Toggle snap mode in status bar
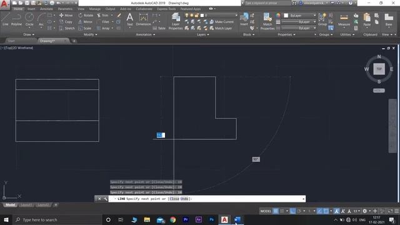Image resolution: width=400 pixels, height=225 pixels. point(282,211)
